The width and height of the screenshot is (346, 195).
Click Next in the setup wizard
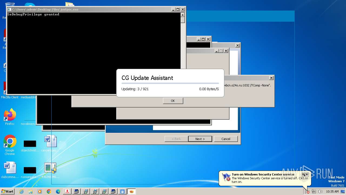(x=200, y=139)
